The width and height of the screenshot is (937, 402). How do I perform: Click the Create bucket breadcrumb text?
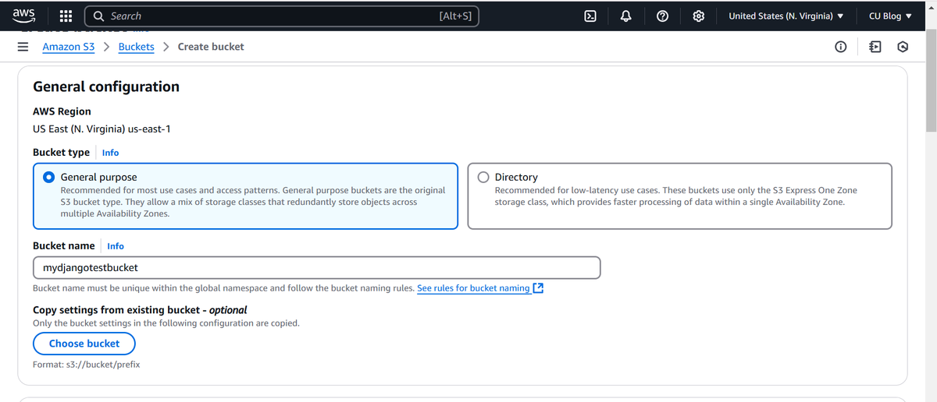211,47
